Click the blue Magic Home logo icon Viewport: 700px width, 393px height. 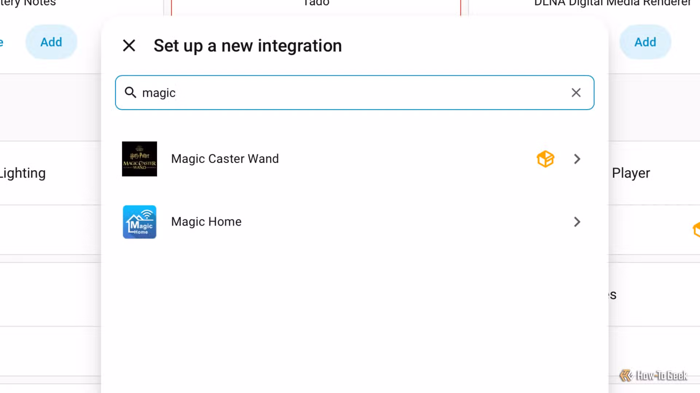point(140,222)
